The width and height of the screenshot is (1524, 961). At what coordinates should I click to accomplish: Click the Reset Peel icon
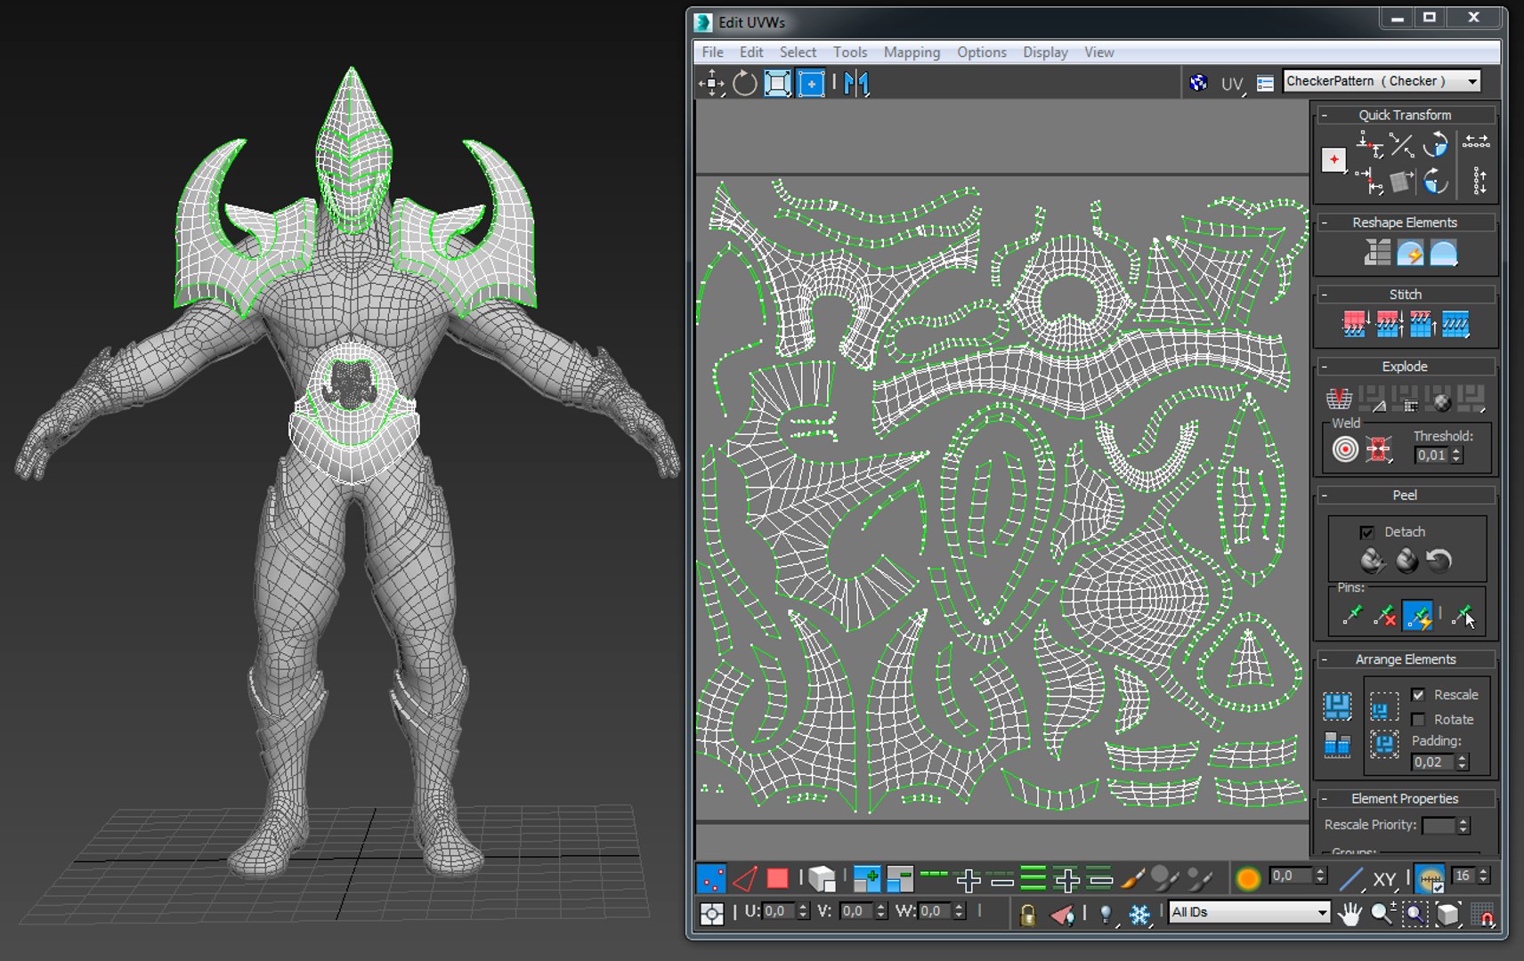click(x=1439, y=560)
